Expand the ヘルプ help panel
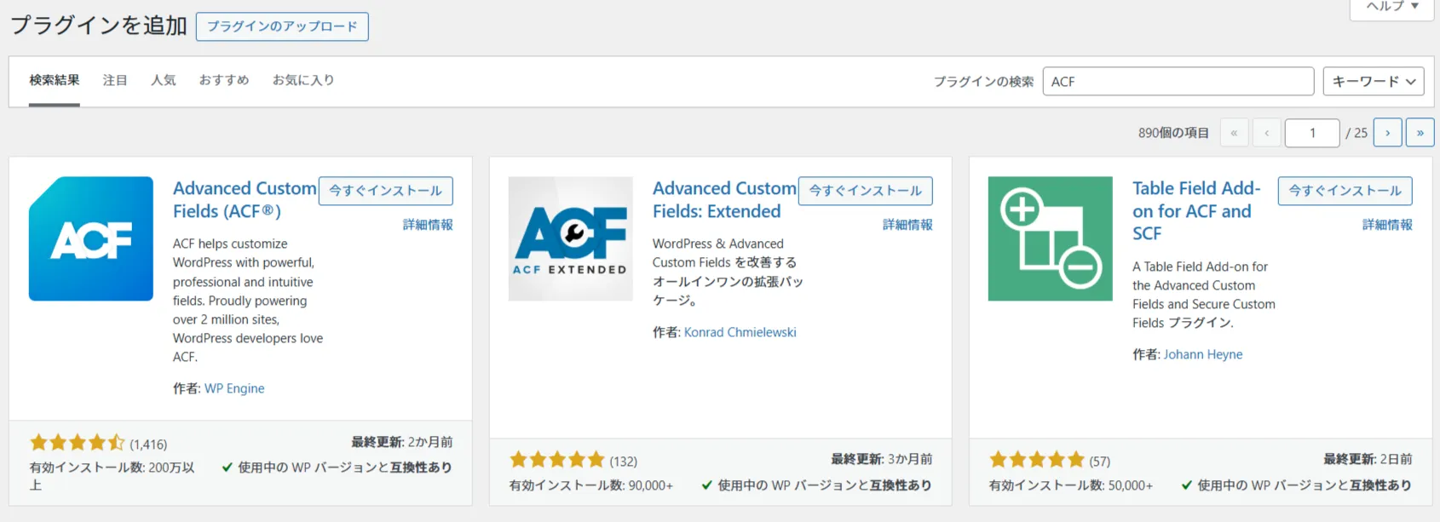Screen dimensions: 1440x522 (x=1392, y=7)
